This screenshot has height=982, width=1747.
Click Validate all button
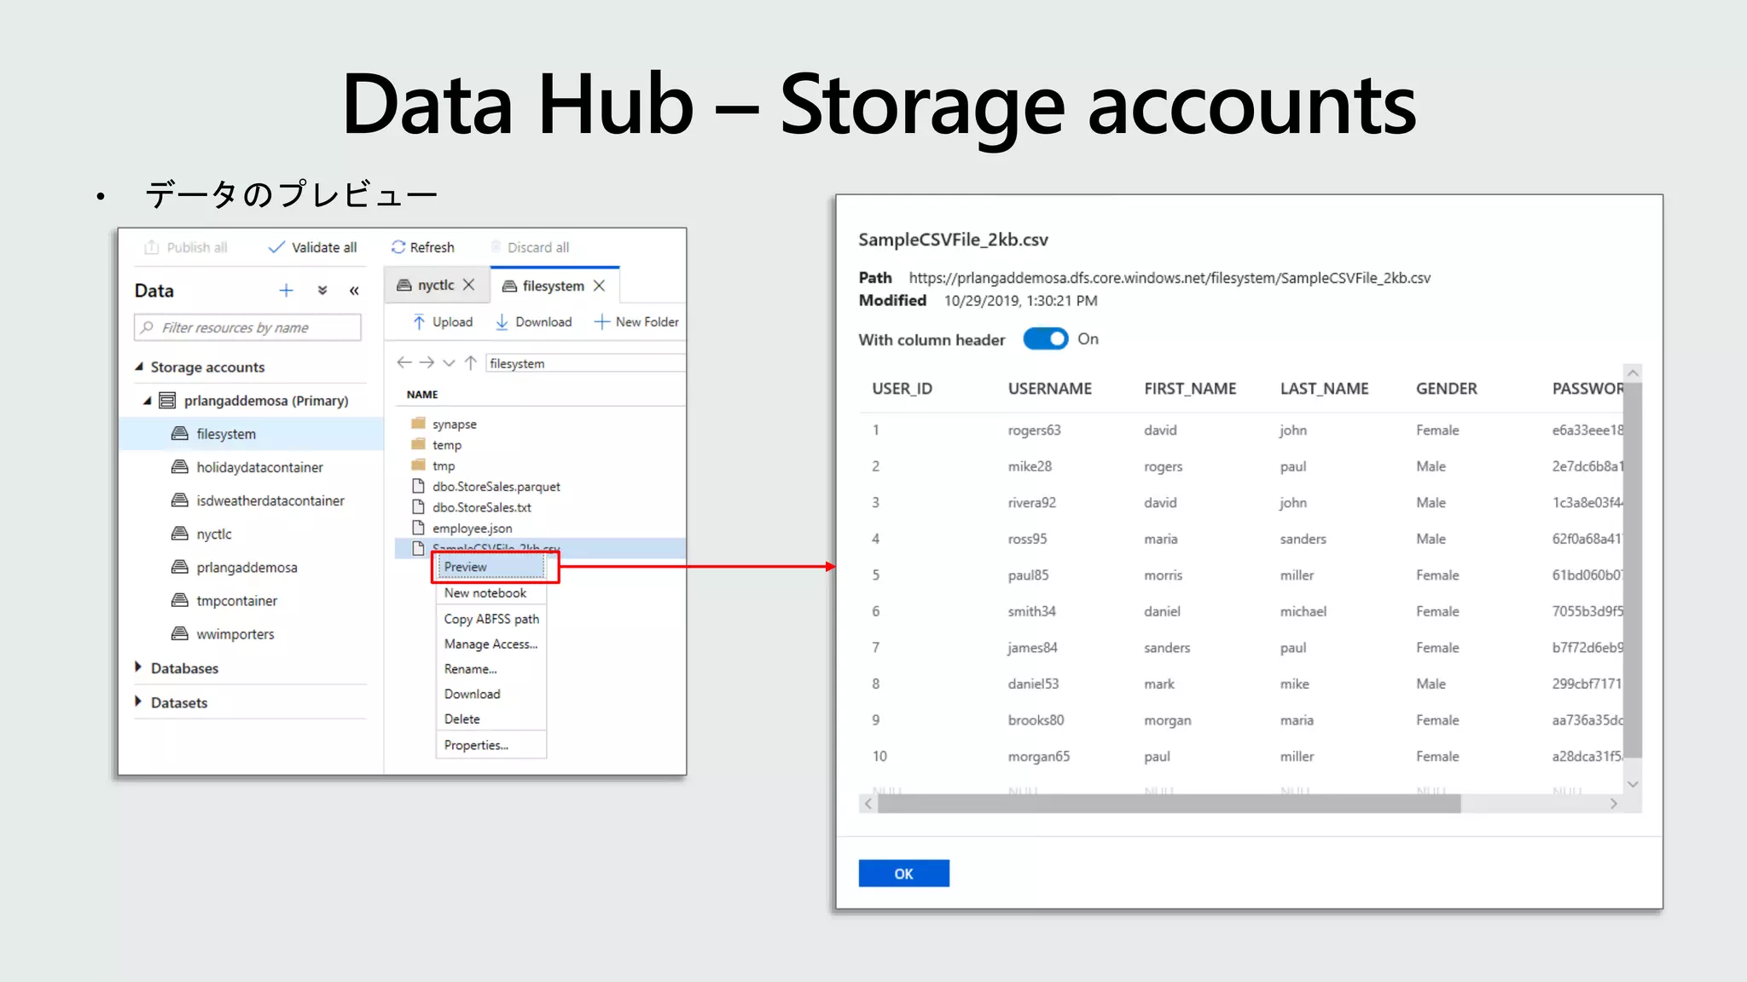pos(313,247)
